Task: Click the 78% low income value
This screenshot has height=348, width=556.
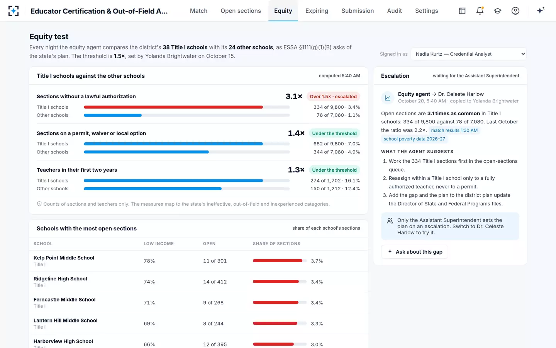Action: (149, 261)
